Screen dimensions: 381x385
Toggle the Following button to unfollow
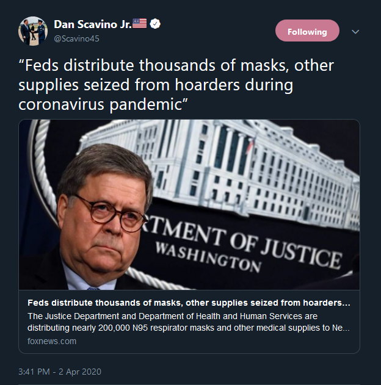307,31
